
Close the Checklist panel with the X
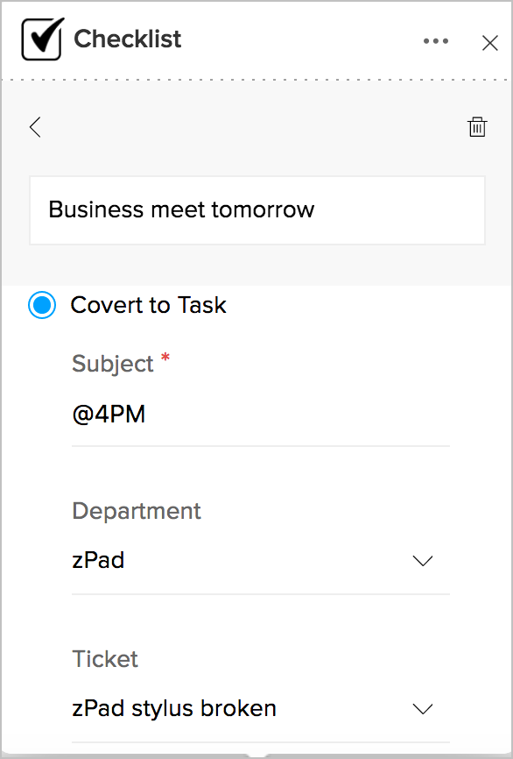[x=489, y=43]
